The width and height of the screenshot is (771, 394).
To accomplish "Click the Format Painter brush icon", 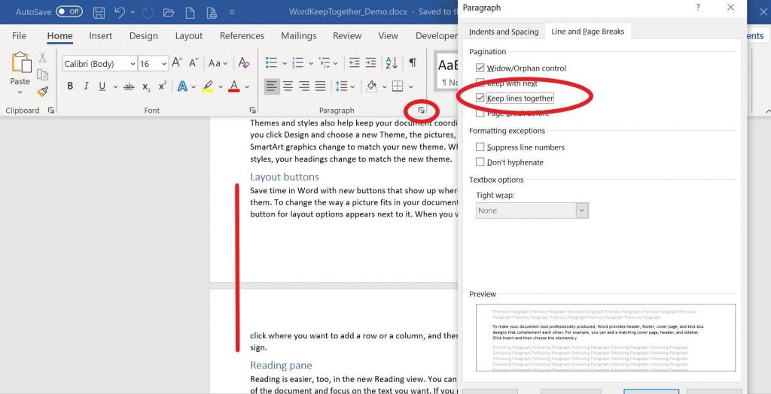I will [x=43, y=92].
